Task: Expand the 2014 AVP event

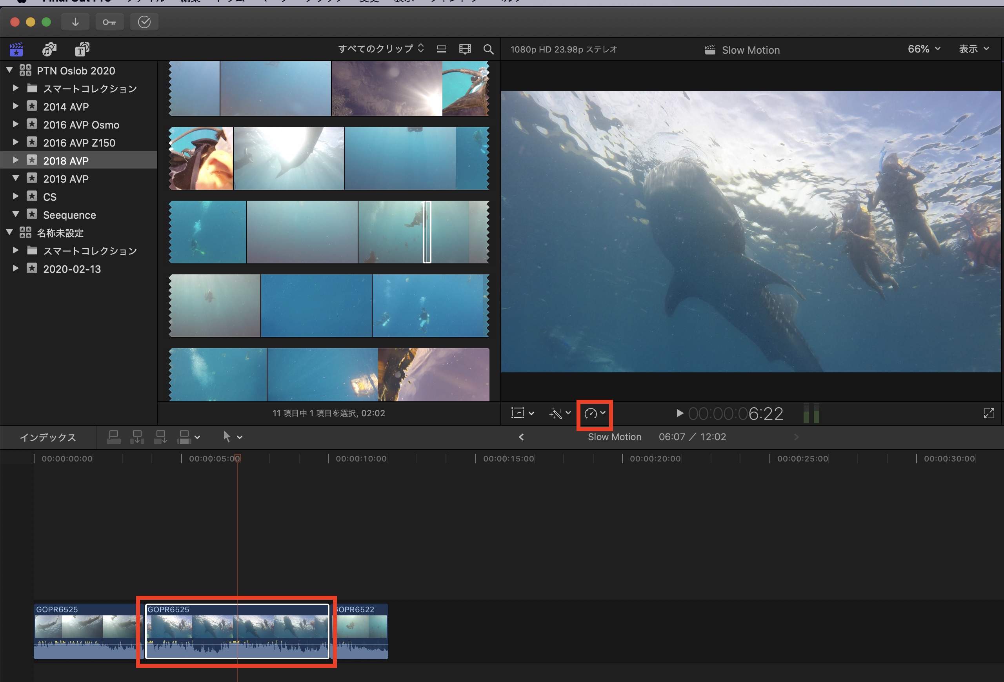Action: (16, 106)
